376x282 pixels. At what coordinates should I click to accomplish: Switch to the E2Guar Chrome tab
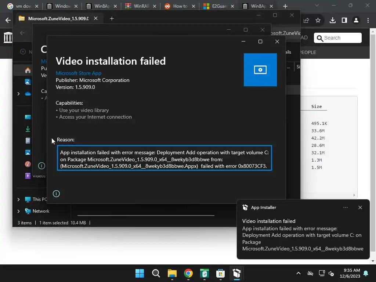[x=219, y=6]
